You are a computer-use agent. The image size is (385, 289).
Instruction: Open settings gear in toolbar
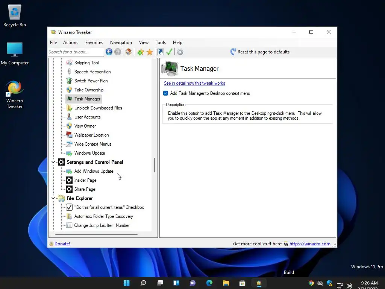pyautogui.click(x=180, y=52)
